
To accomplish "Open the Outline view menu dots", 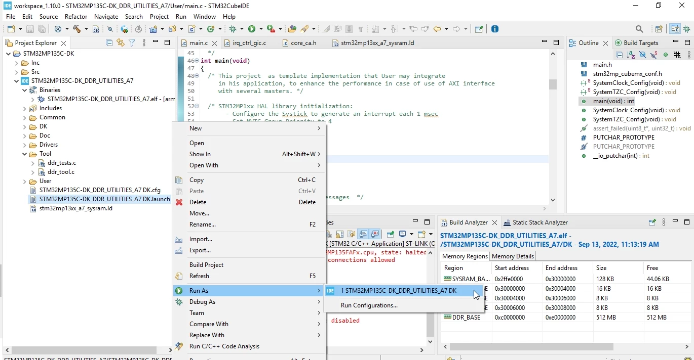I will click(x=689, y=55).
